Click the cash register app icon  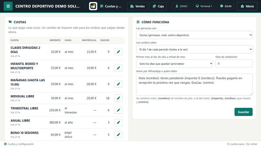coord(93,6)
